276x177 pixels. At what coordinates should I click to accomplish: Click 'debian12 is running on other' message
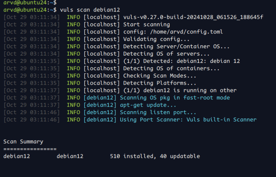click(x=180, y=91)
